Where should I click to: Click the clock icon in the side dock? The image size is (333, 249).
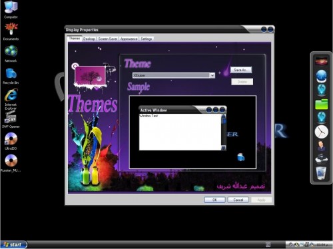coord(321,132)
